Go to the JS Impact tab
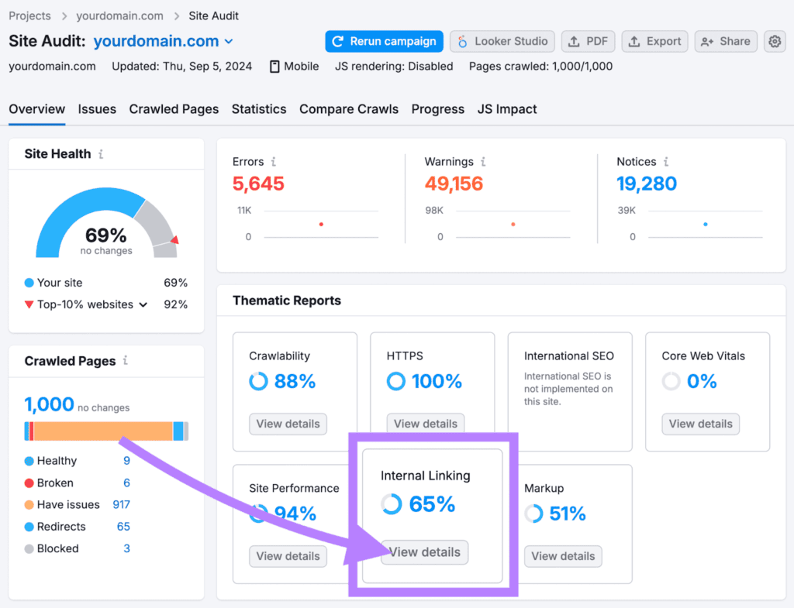 [x=507, y=109]
